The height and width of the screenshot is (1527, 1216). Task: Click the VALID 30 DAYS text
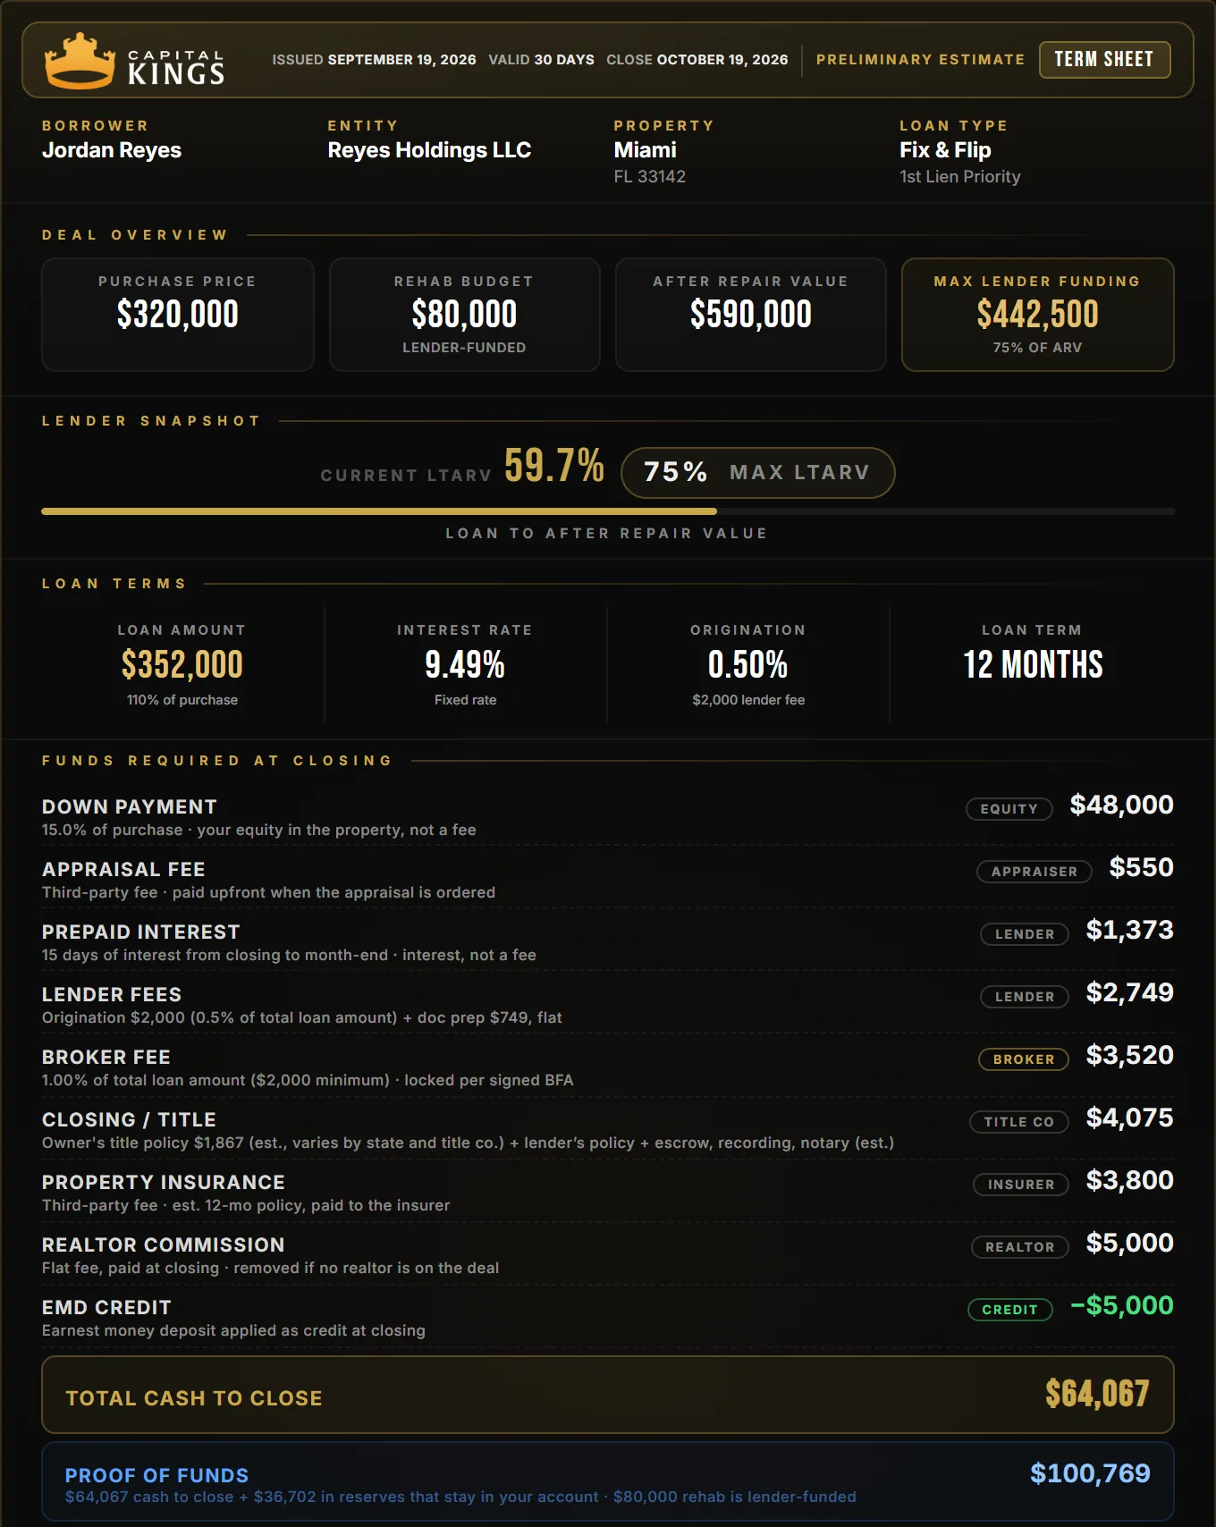(541, 60)
